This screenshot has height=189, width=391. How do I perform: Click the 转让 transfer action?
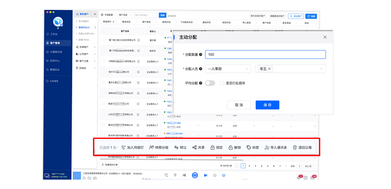pos(180,148)
